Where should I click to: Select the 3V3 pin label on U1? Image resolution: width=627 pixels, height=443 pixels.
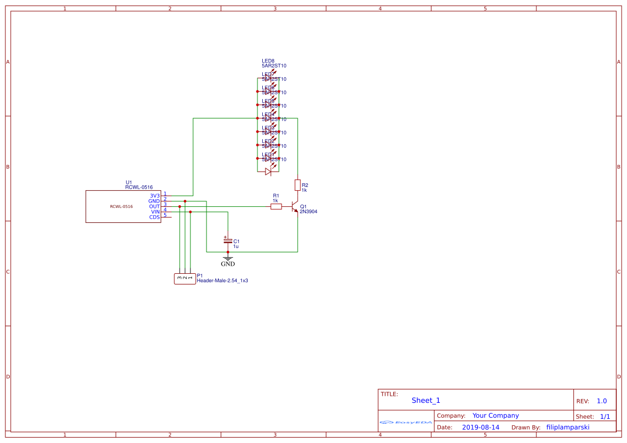[154, 196]
